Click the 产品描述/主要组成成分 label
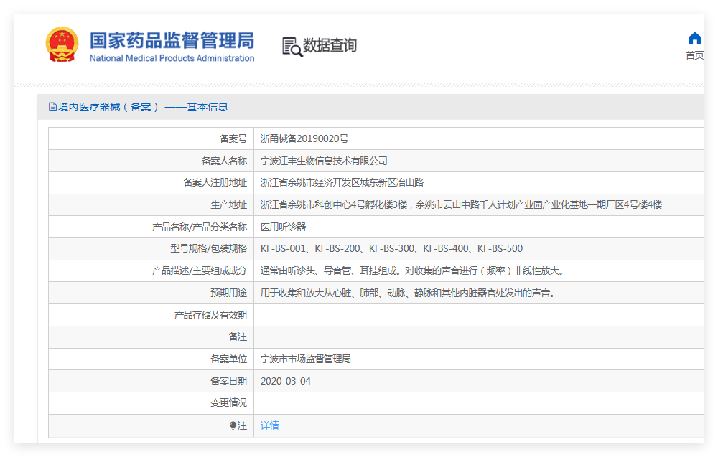This screenshot has height=457, width=718. click(199, 270)
